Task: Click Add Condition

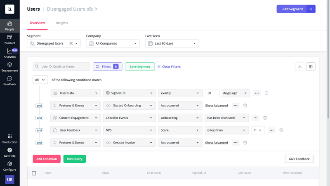Action: [x=47, y=159]
